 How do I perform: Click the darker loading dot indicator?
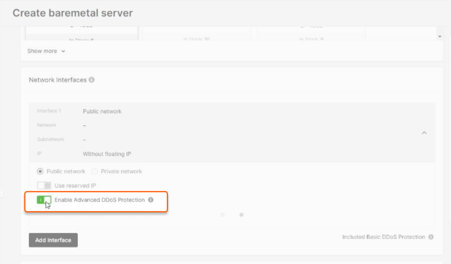click(x=241, y=215)
